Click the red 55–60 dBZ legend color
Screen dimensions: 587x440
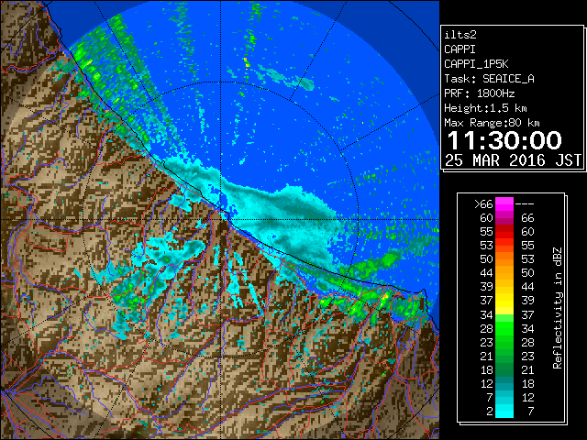504,231
